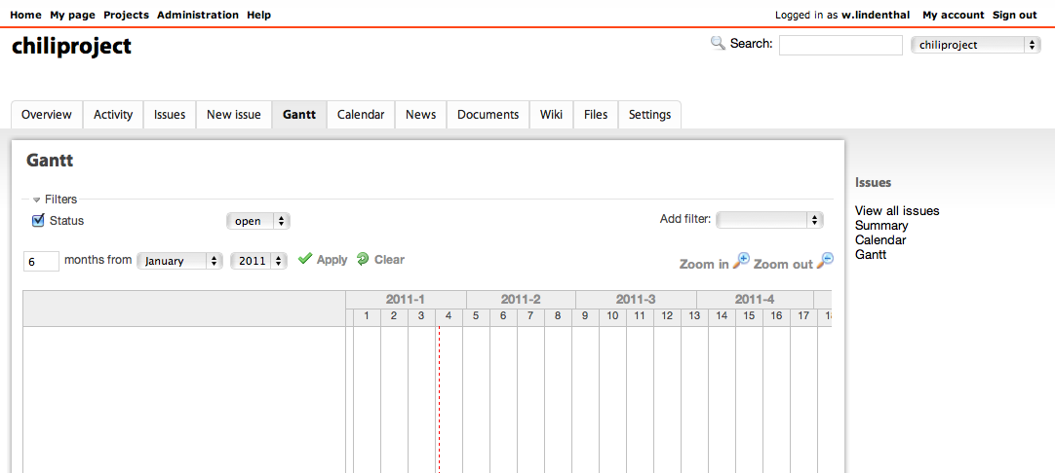Open the Wiki tab
Screen dimensions: 1055x473
pyautogui.click(x=551, y=115)
